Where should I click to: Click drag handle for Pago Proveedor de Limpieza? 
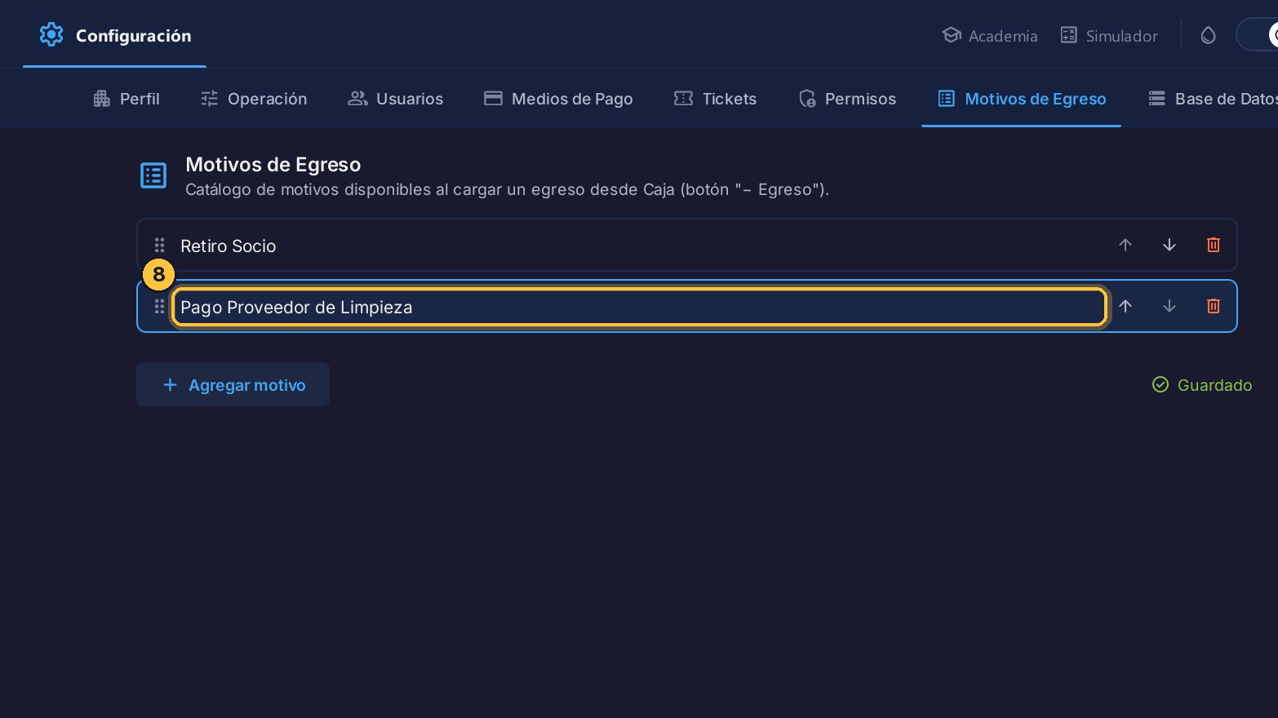[x=160, y=307]
